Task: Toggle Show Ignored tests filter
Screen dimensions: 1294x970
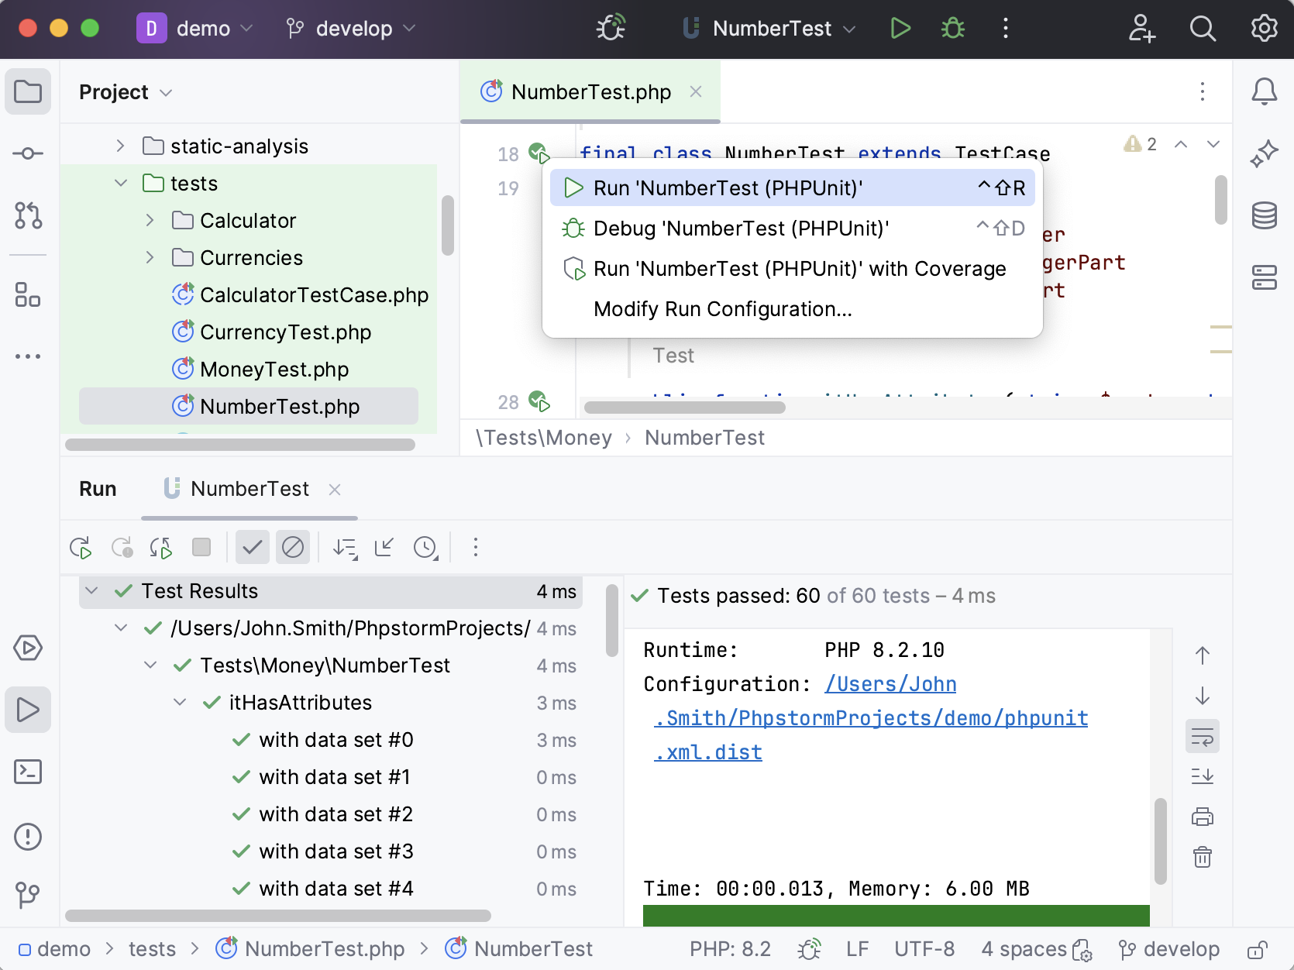Action: click(293, 547)
